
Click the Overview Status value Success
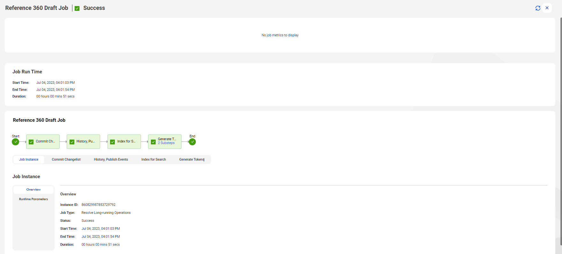[x=88, y=221]
